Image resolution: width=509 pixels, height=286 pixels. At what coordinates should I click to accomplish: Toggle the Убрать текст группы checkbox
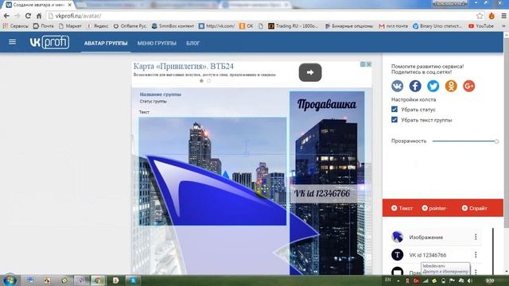[x=394, y=120]
